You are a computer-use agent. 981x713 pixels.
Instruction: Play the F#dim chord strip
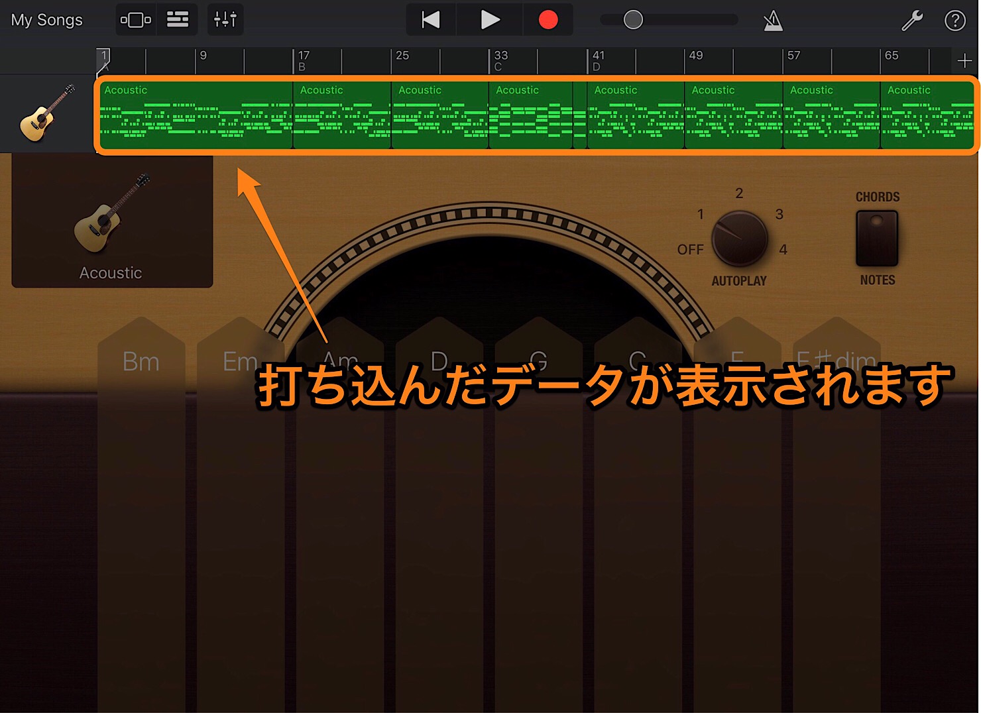point(837,514)
